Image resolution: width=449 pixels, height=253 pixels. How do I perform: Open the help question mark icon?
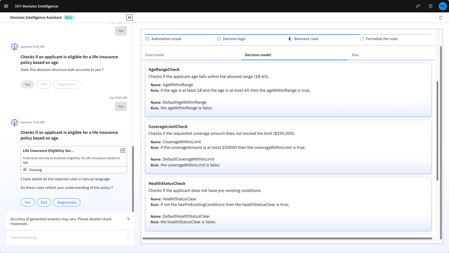(x=430, y=6)
